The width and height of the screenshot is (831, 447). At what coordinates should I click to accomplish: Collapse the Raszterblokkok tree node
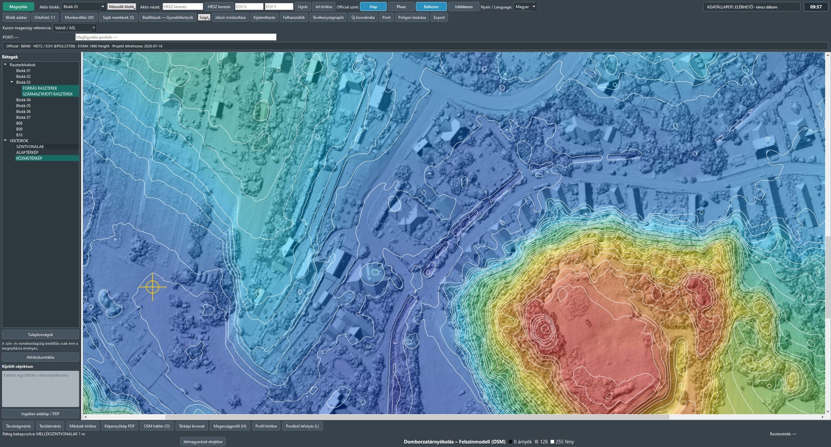click(5, 65)
